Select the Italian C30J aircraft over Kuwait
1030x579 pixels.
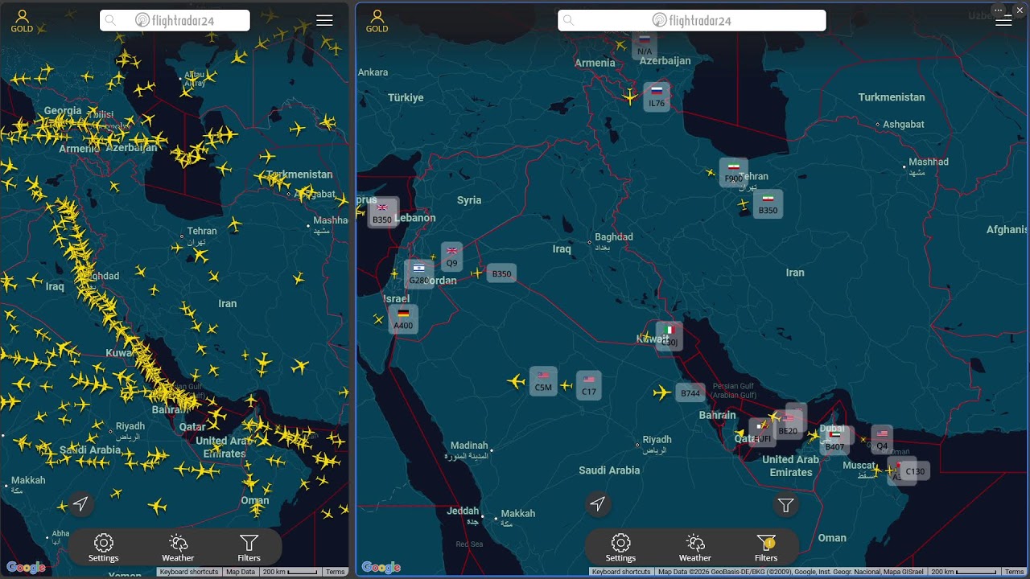(669, 336)
